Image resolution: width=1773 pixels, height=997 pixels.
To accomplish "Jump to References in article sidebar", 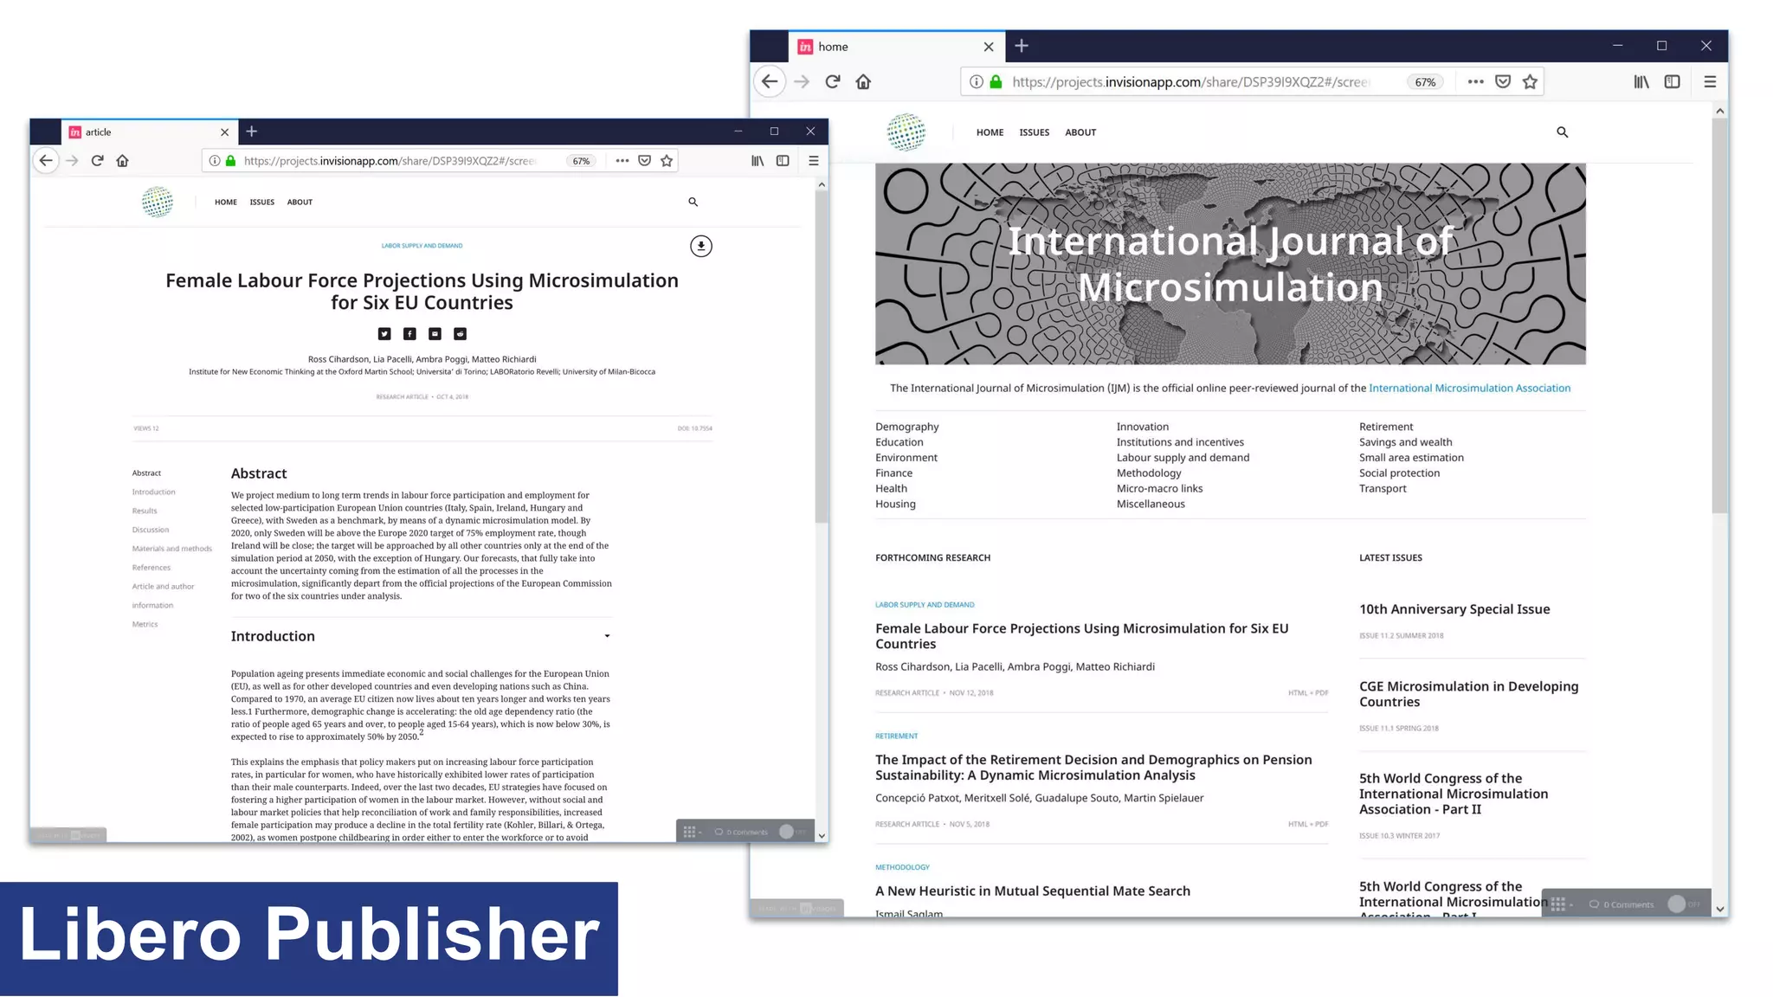I will [152, 568].
